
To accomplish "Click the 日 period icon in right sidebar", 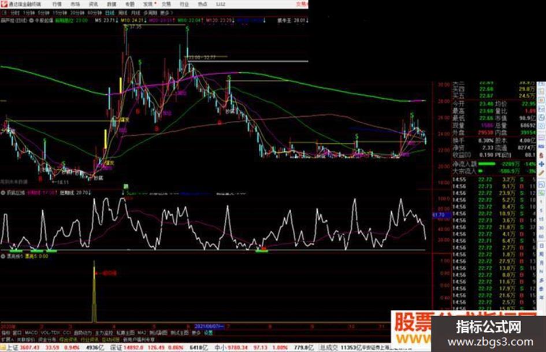I will coord(541,246).
